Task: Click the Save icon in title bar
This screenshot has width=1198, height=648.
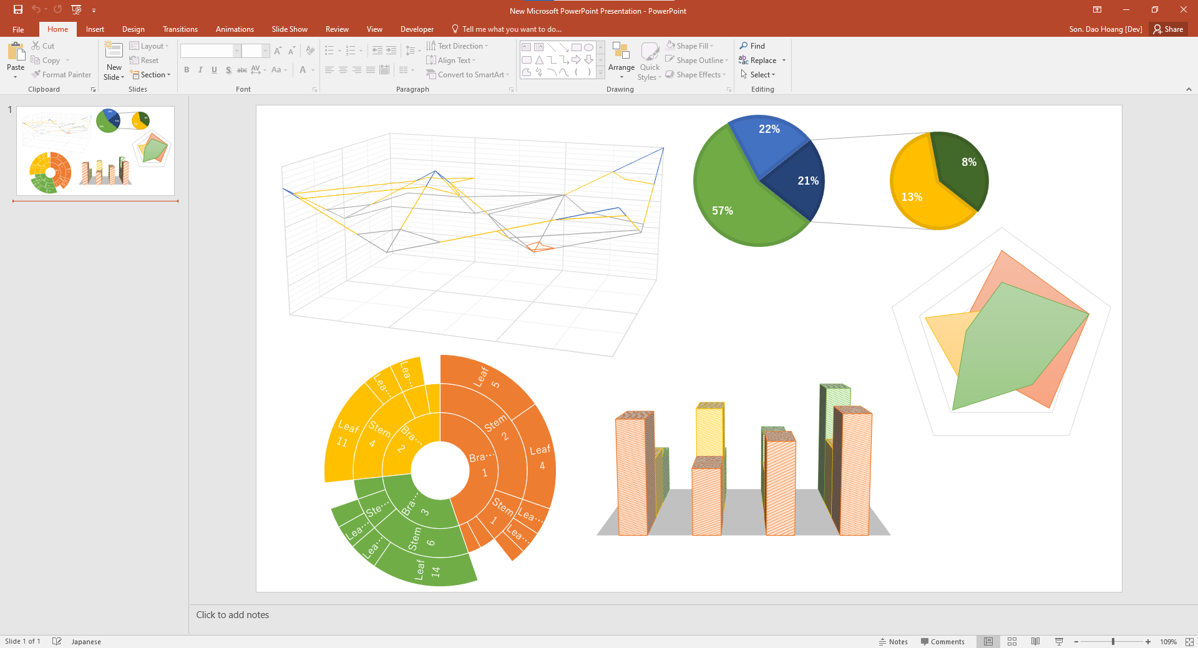Action: [x=18, y=9]
